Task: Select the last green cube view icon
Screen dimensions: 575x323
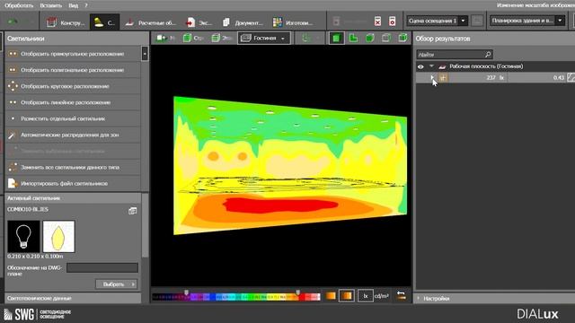Action: point(402,38)
